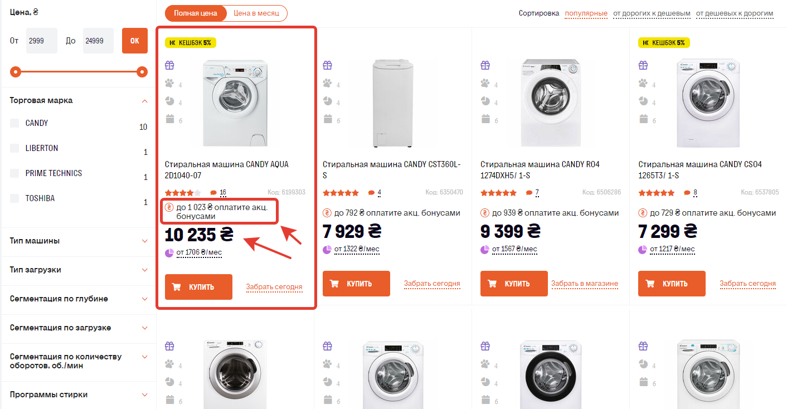
Task: Click the right handle of price slider
Action: pos(142,72)
